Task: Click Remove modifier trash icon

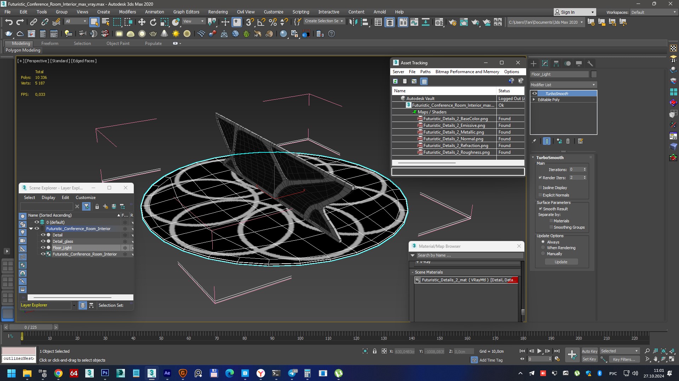Action: click(568, 141)
